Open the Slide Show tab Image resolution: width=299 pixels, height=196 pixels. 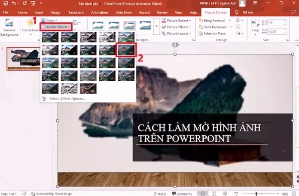pyautogui.click(x=124, y=12)
